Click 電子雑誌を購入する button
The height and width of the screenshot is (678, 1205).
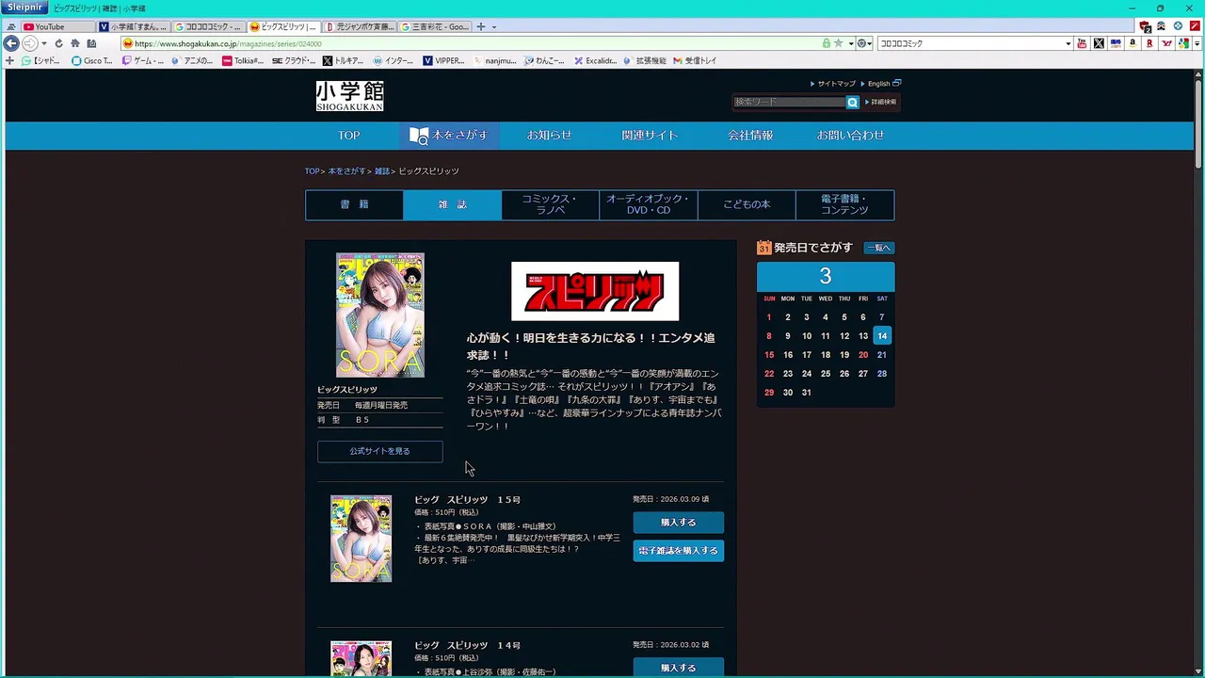678,551
